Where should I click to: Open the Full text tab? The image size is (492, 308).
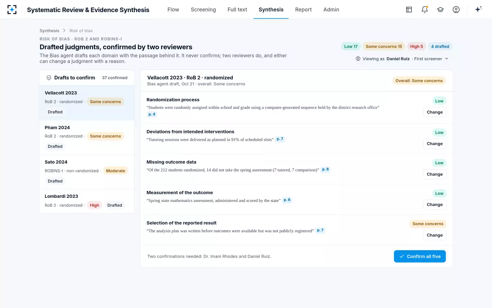point(237,10)
